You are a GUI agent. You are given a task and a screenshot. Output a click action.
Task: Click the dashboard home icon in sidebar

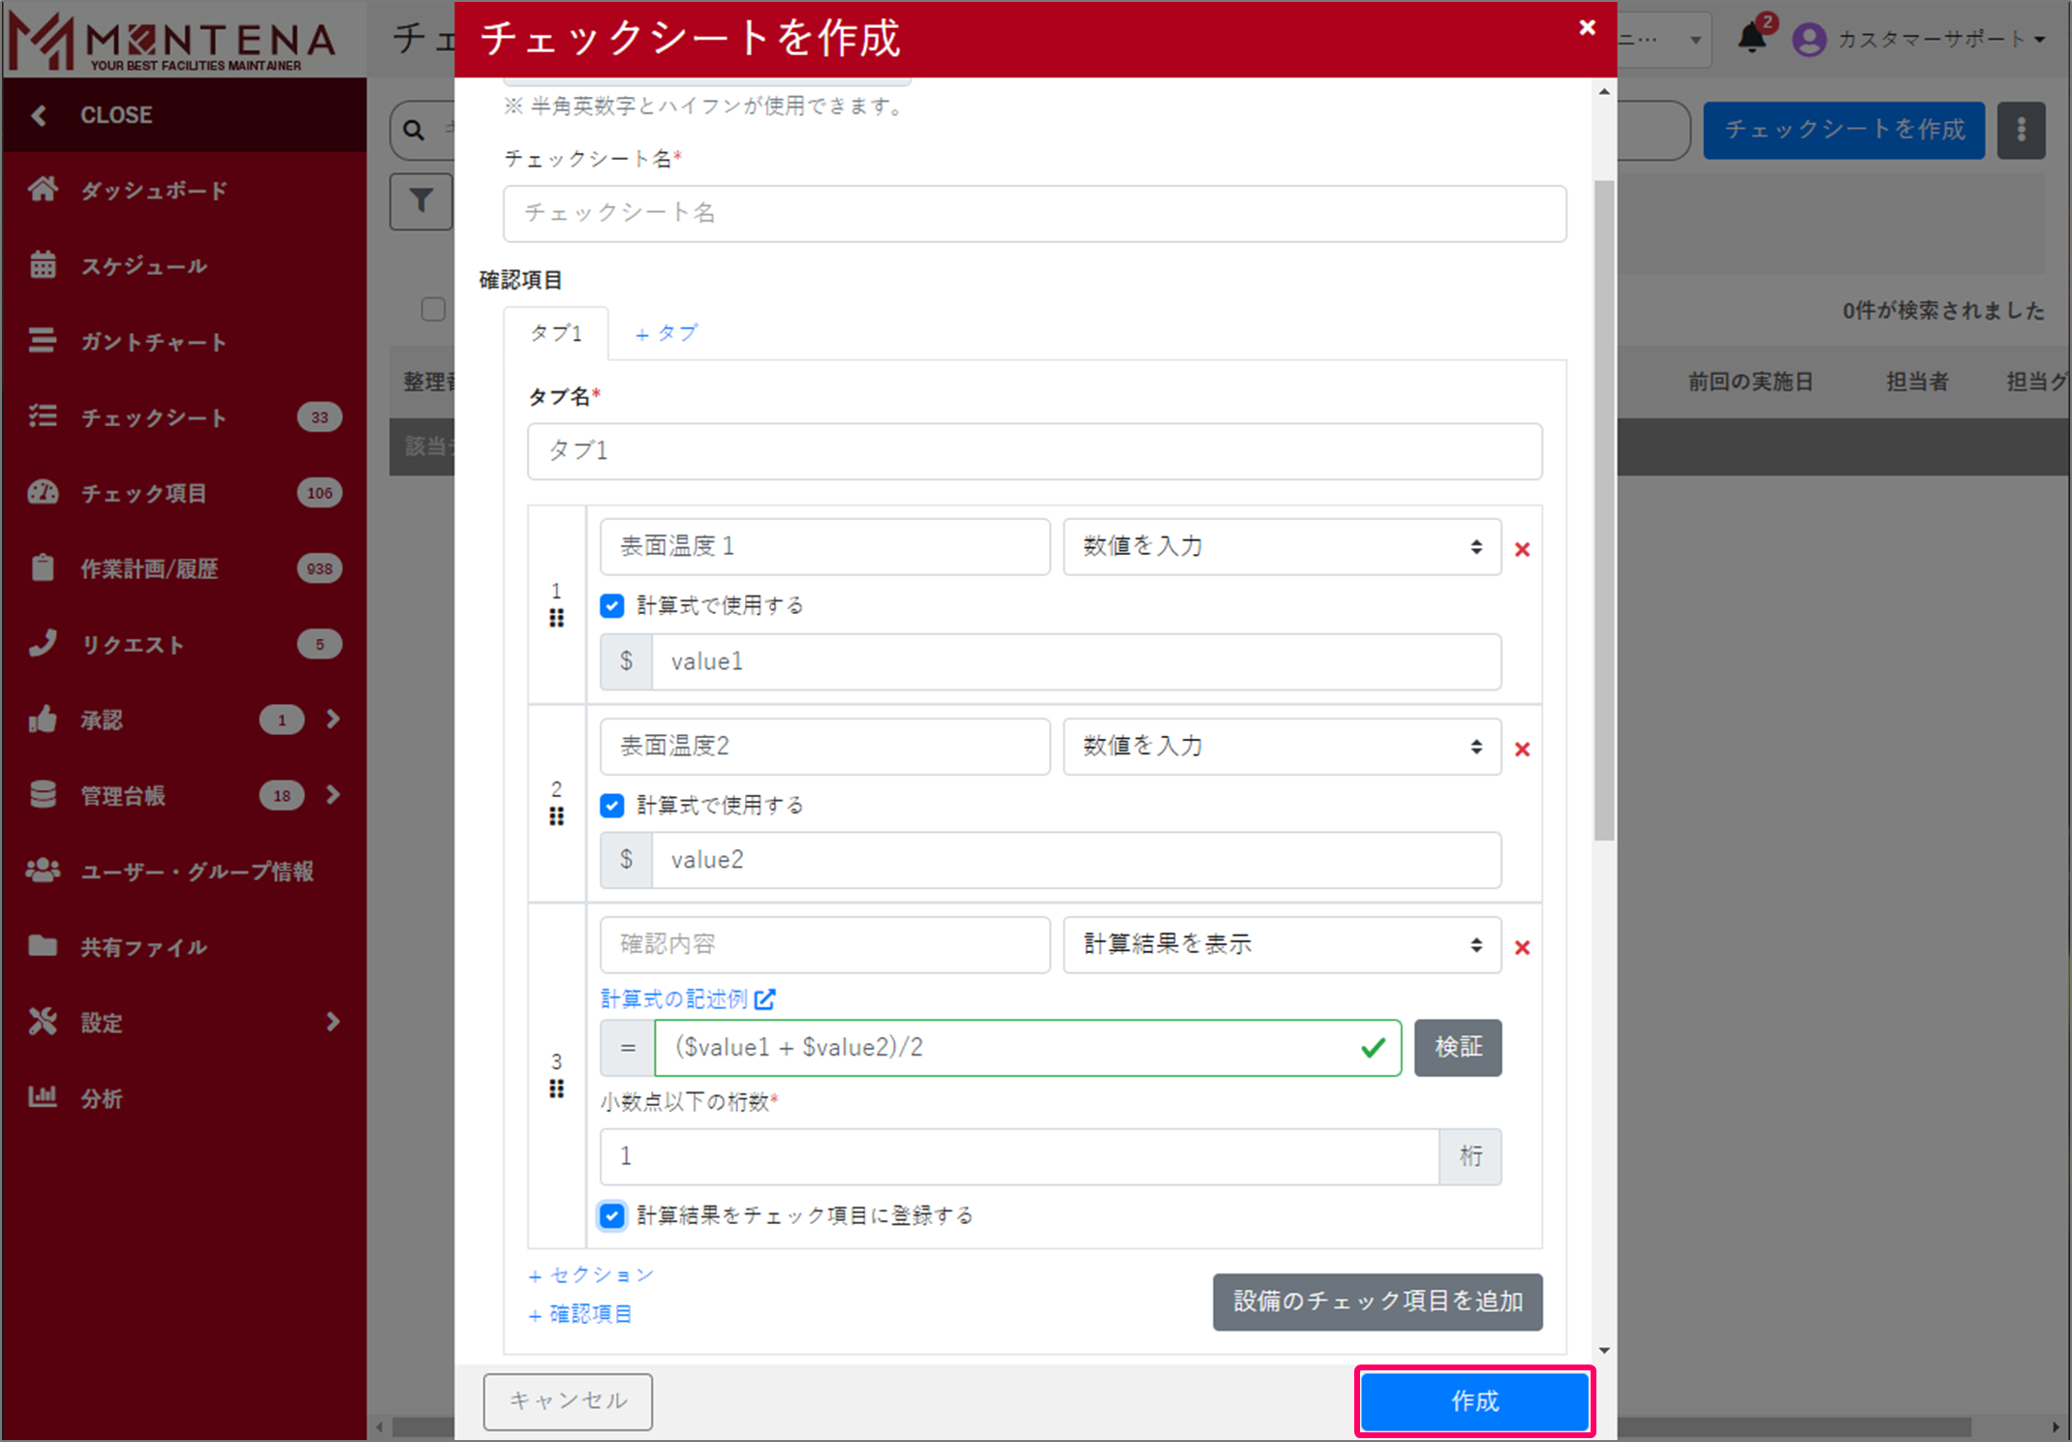pyautogui.click(x=43, y=190)
